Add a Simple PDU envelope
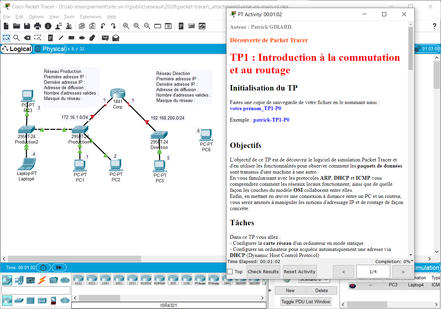 [105, 38]
